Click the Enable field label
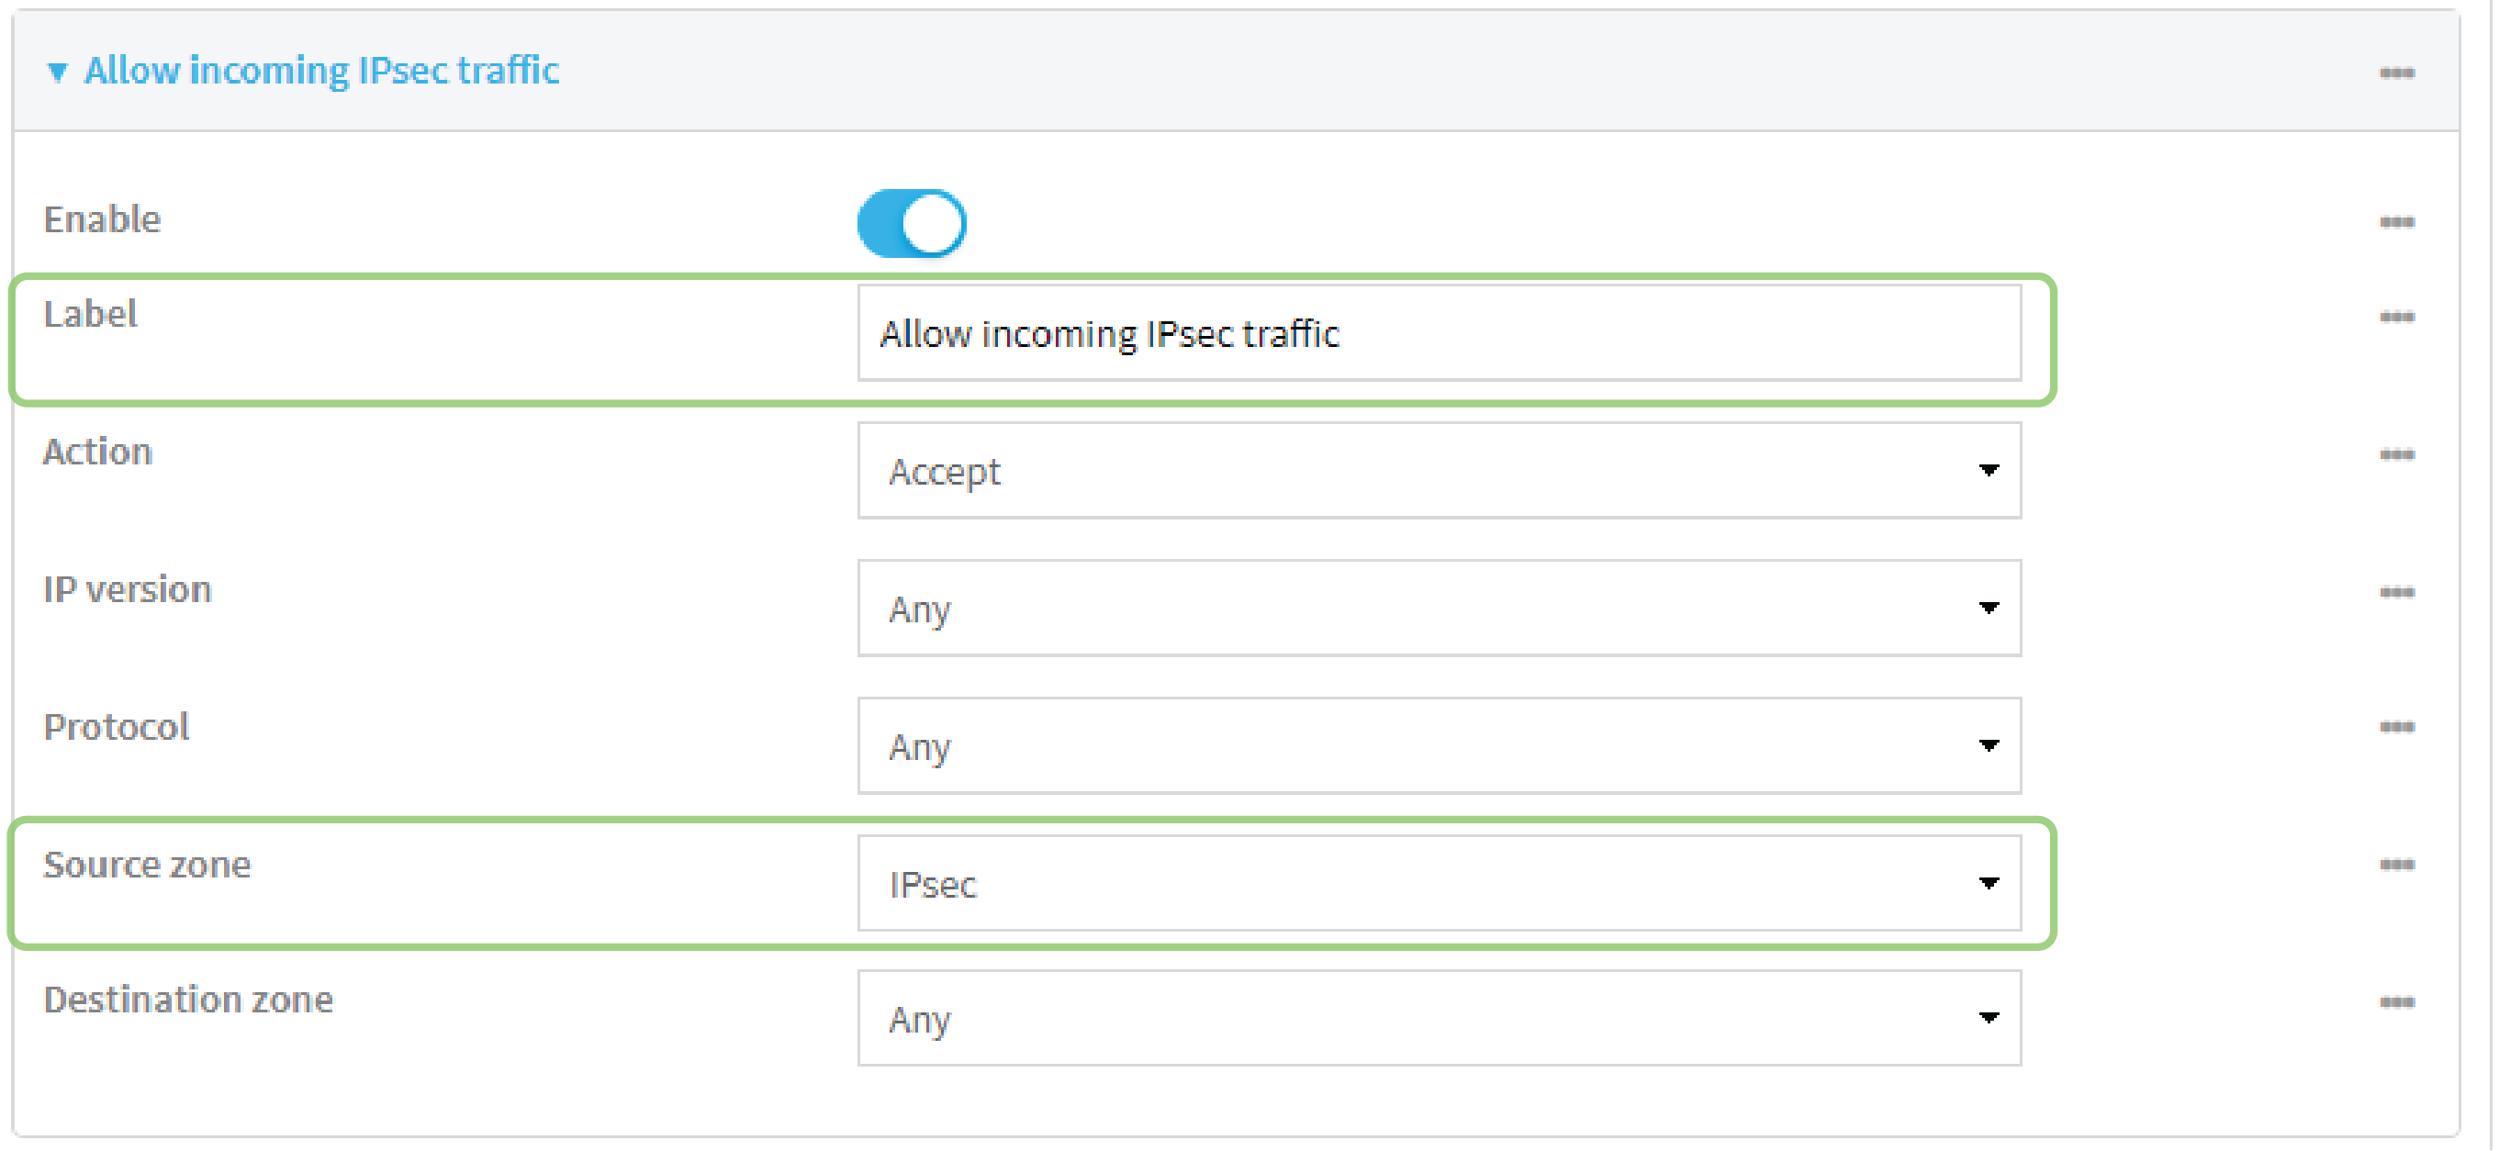Screen dimensions: 2499x1151 [x=102, y=219]
